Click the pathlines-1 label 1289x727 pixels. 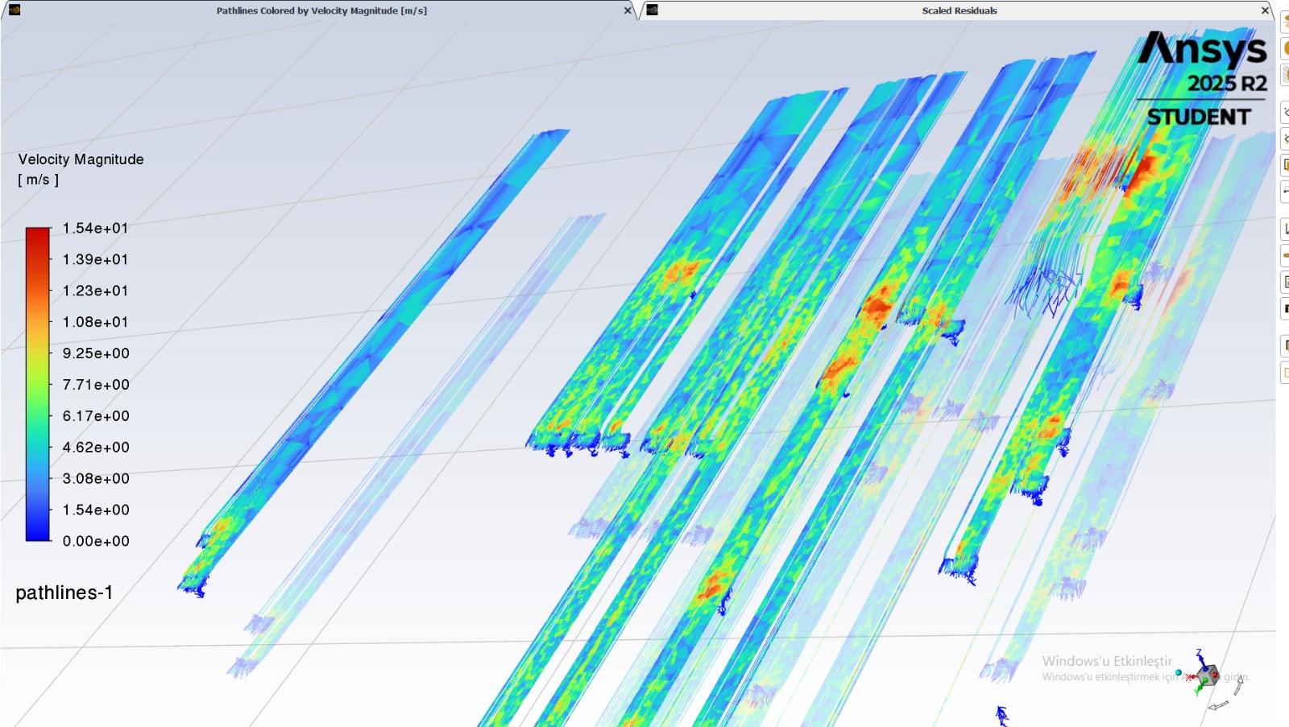(x=64, y=593)
